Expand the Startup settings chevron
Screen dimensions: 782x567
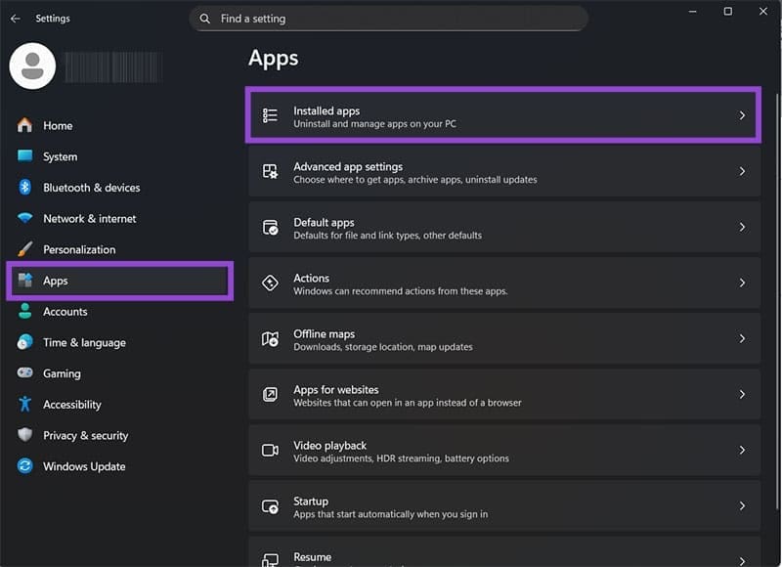741,506
